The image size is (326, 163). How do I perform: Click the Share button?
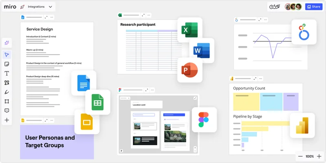click(314, 7)
